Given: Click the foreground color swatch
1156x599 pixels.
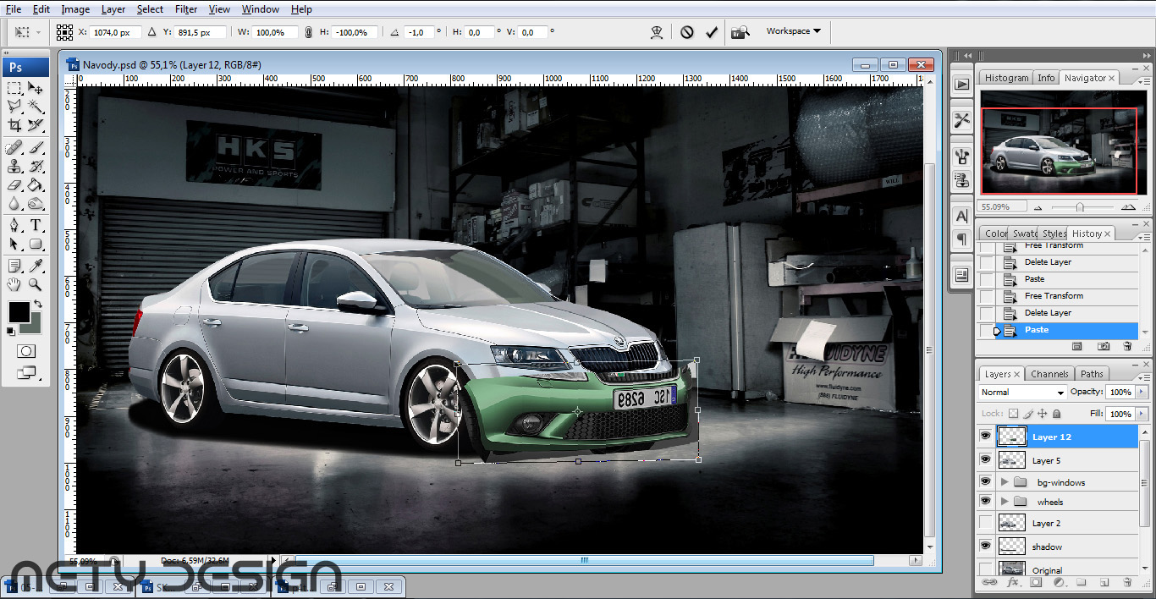Looking at the screenshot, I should pos(19,311).
